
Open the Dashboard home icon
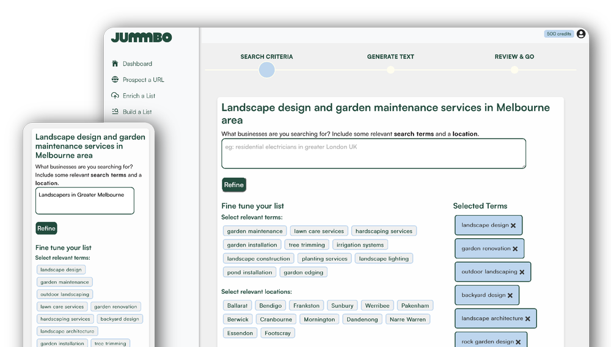115,64
